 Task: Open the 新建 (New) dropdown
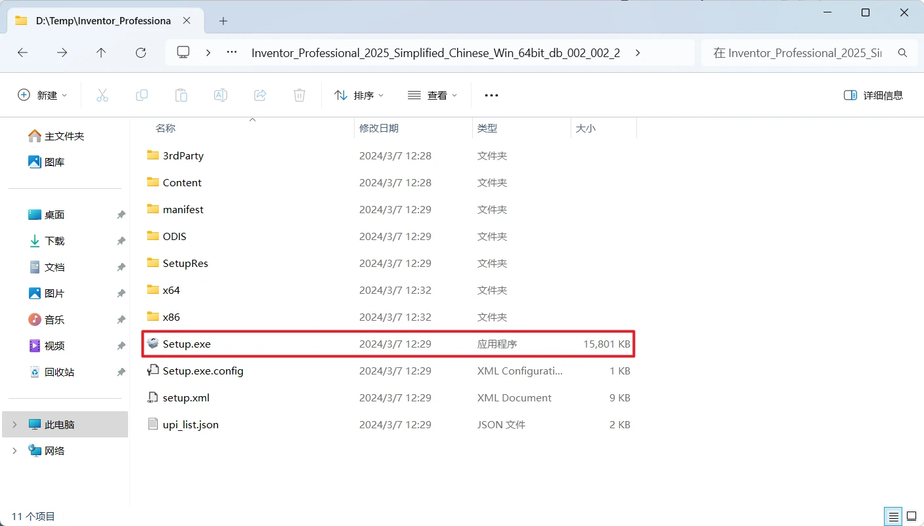(43, 95)
